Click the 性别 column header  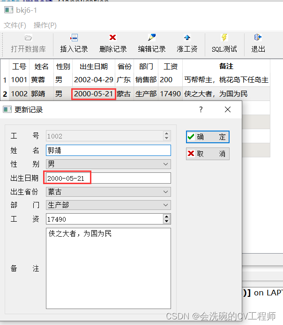pyautogui.click(x=63, y=66)
